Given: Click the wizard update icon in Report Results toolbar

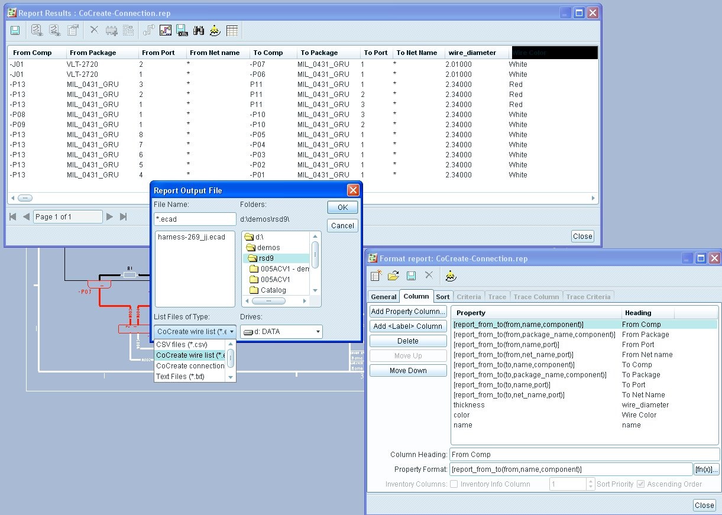Looking at the screenshot, I should (x=215, y=30).
